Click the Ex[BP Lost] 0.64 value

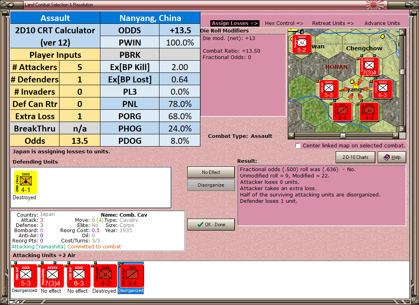tap(180, 79)
